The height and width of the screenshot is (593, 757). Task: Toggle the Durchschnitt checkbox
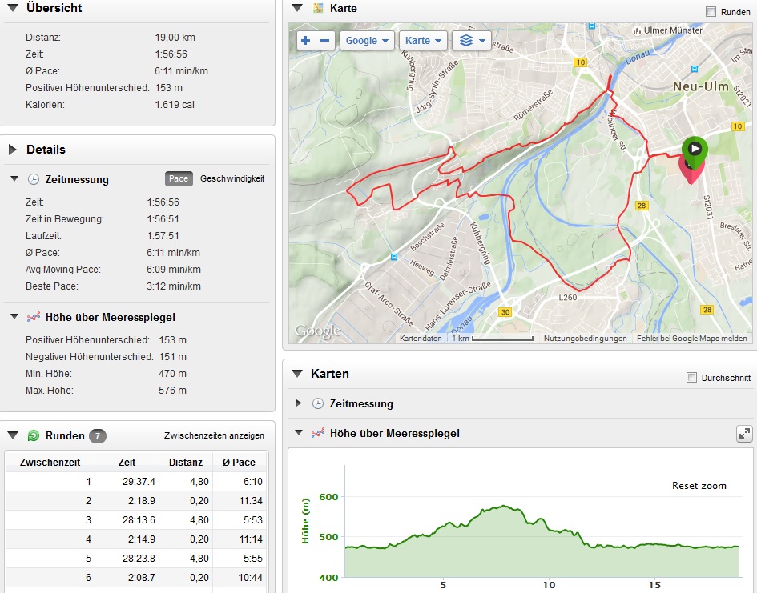(692, 378)
